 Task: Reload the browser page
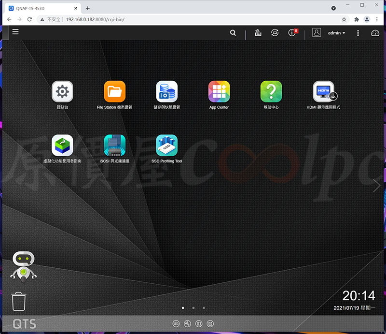29,19
